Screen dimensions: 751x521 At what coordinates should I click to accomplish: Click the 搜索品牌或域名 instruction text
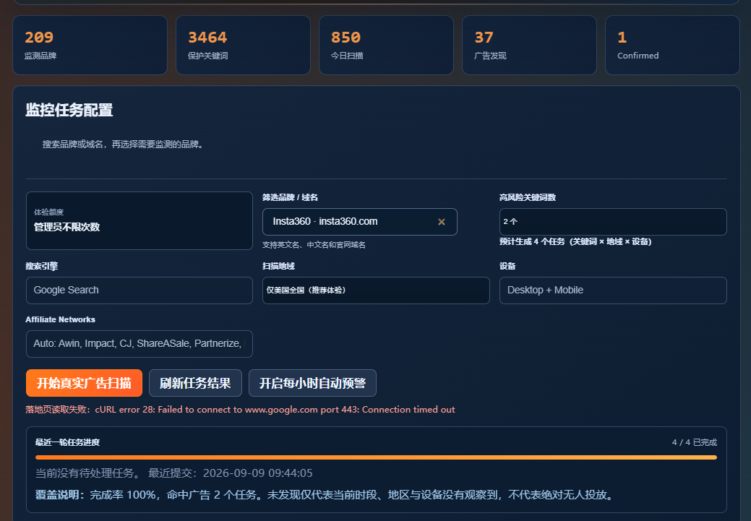pyautogui.click(x=124, y=144)
